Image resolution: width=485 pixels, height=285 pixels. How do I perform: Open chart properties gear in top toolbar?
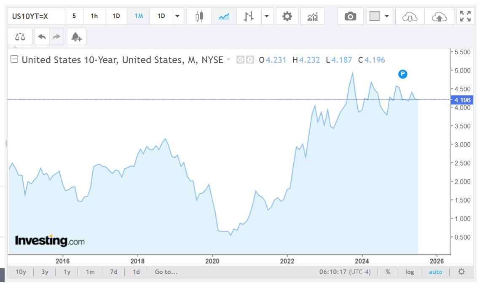click(x=287, y=16)
